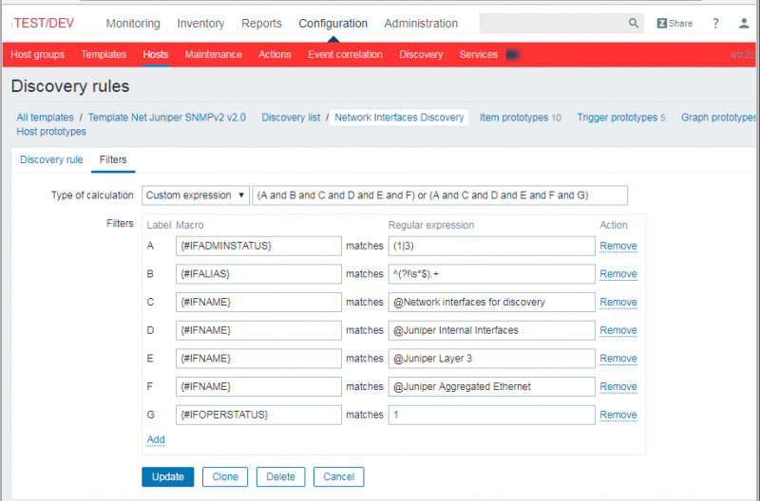Open the Configuration menu
The image size is (760, 501).
[x=332, y=24]
